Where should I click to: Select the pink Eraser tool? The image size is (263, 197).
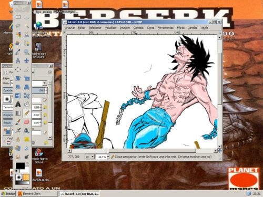[x=26, y=122]
